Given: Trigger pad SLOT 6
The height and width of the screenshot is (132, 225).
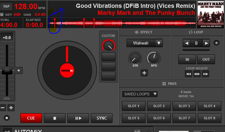Looking at the screenshot, I should (x=159, y=118).
